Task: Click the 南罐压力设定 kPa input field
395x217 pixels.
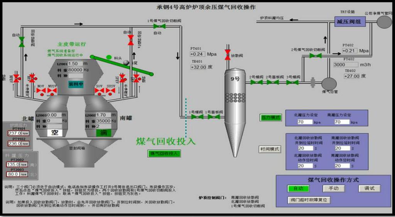Action: click(x=342, y=122)
